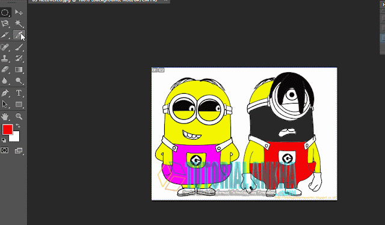Select the Path Selection arrow tool
This screenshot has width=385, height=225.
(5, 104)
